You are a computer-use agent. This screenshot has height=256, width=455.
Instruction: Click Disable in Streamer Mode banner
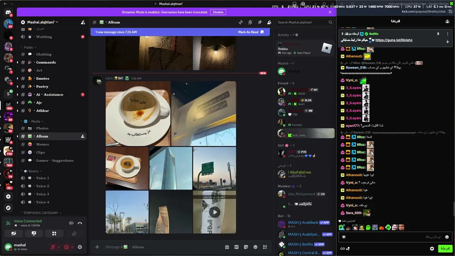218,12
